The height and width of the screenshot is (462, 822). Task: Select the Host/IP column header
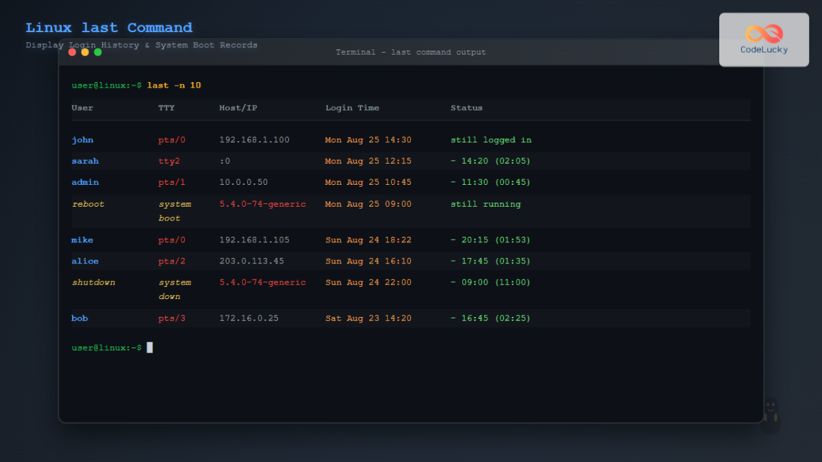tap(238, 108)
